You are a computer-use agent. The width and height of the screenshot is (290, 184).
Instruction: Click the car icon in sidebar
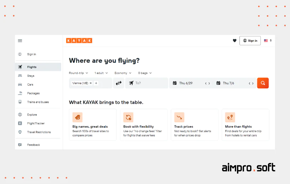[20, 84]
